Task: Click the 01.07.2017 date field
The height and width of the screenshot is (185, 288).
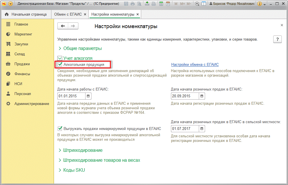Action: [185, 129]
